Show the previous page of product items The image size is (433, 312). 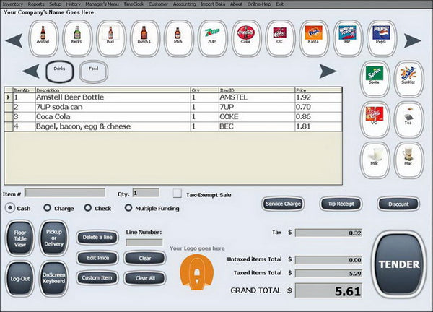coord(14,40)
